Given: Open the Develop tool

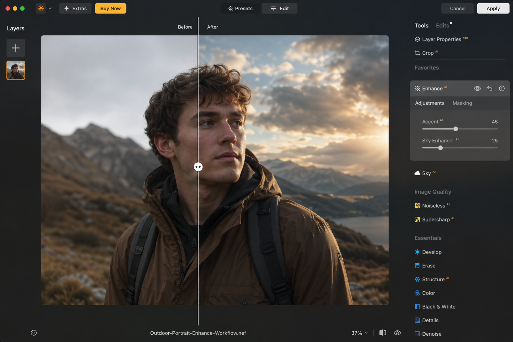Looking at the screenshot, I should pyautogui.click(x=432, y=252).
